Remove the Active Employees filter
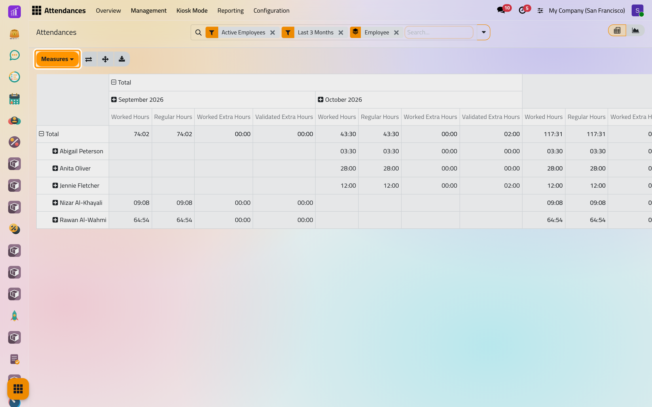 click(273, 33)
